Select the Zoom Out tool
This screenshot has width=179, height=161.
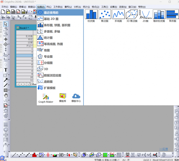tap(6, 34)
